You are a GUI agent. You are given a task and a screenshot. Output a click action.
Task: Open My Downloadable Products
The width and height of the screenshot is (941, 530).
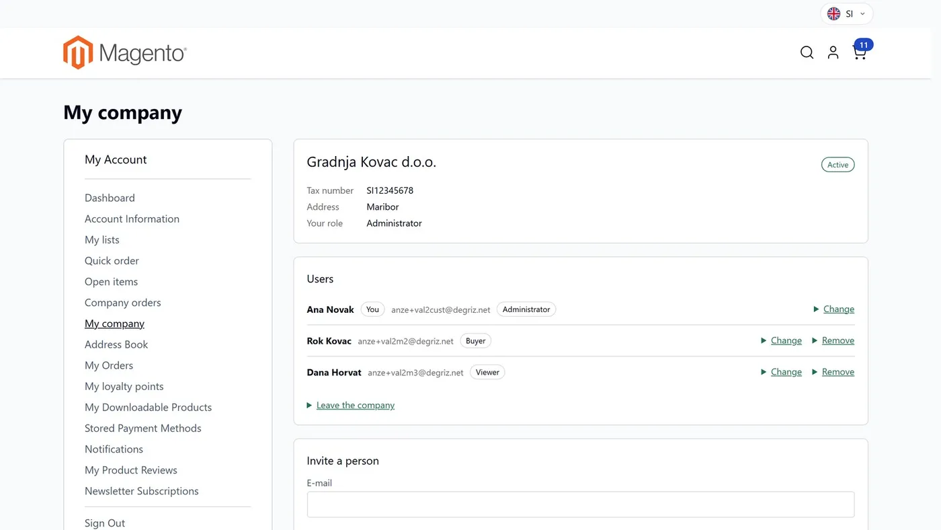tap(148, 407)
